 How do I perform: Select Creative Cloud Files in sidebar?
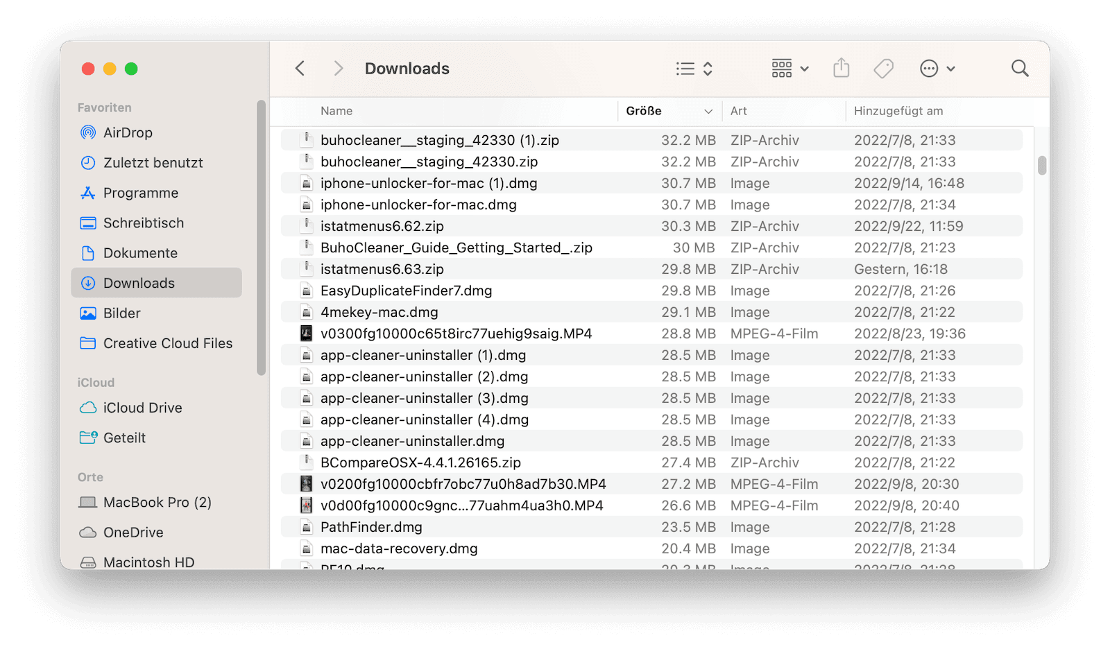167,343
